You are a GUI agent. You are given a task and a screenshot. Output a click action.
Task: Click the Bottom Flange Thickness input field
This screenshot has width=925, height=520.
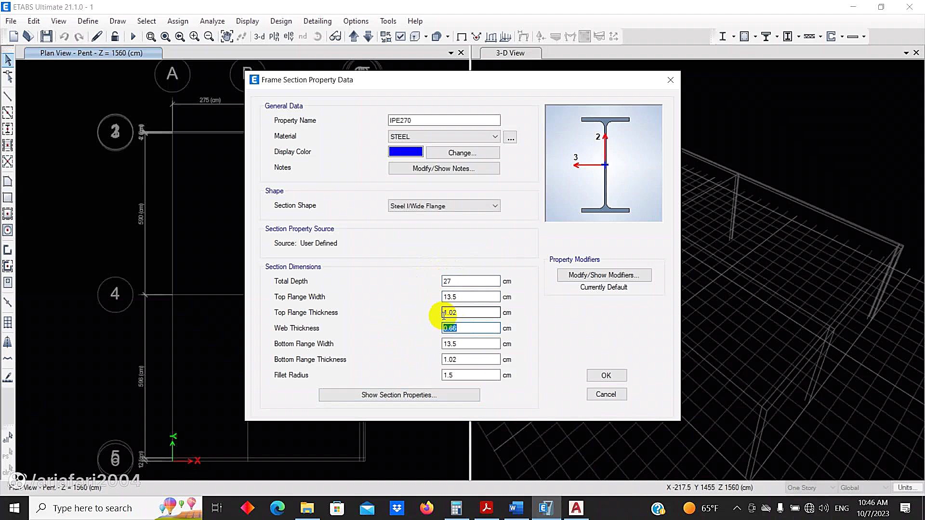[471, 359]
